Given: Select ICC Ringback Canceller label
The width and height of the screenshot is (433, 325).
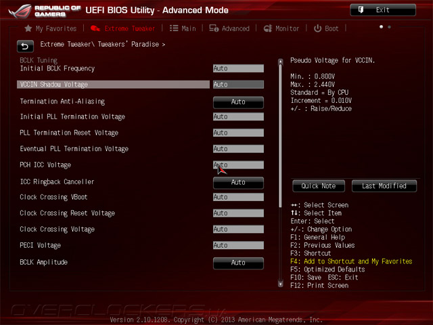Looking at the screenshot, I should click(x=57, y=181).
